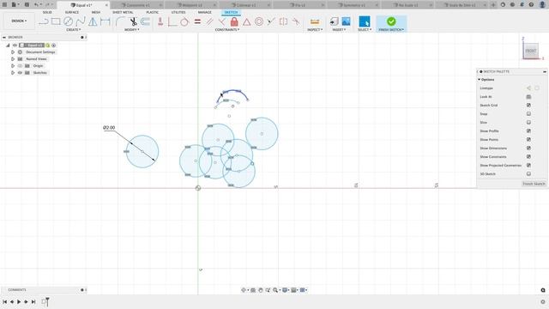Apply the Fix/Unfix lock constraint
Viewport: 549px width, 309px height.
pyautogui.click(x=234, y=21)
